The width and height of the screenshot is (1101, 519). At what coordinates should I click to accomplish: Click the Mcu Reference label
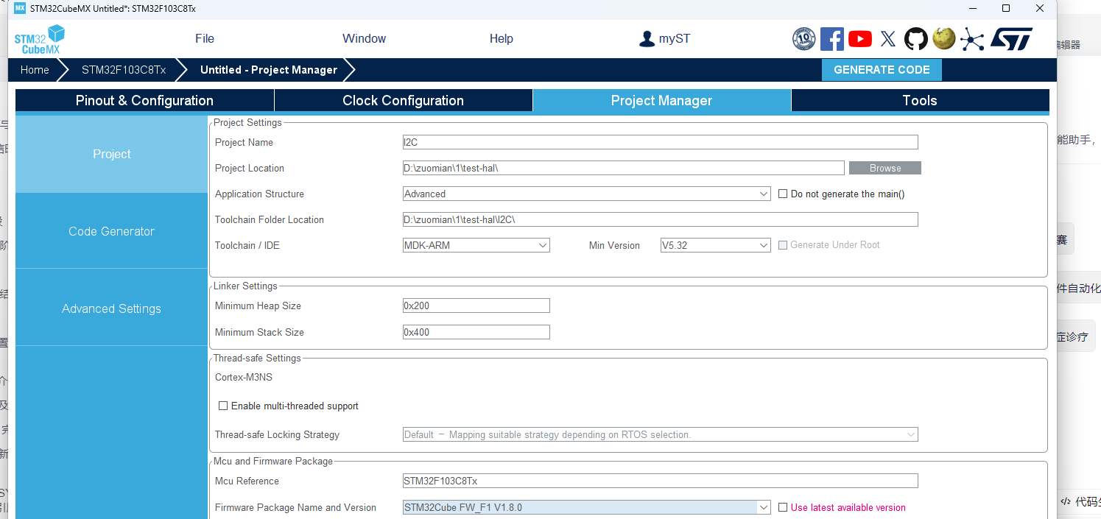pos(247,481)
